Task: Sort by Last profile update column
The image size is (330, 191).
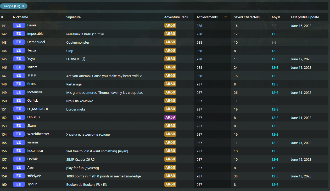Action: click(x=305, y=17)
